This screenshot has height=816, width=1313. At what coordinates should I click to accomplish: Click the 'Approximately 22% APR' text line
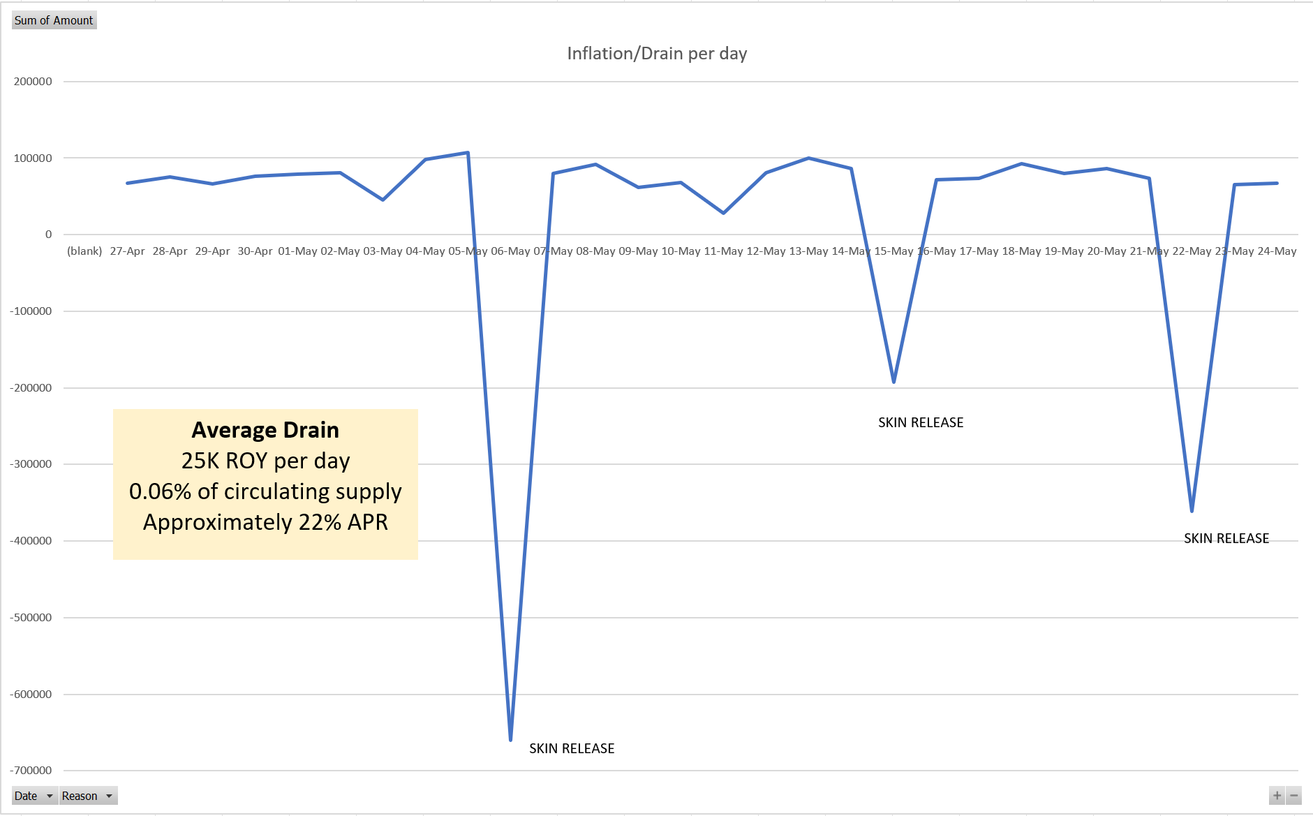pyautogui.click(x=265, y=522)
